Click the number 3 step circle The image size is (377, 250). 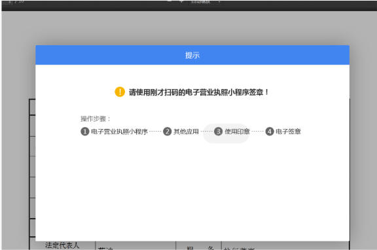[x=219, y=132]
